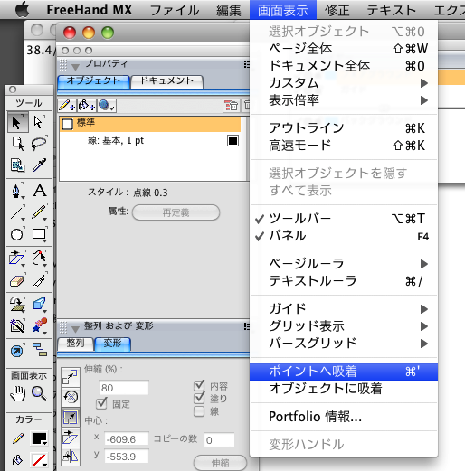Choose ポイントへ吸着 menu item
The image size is (465, 471).
[x=344, y=372]
